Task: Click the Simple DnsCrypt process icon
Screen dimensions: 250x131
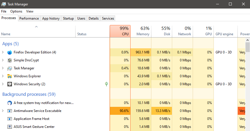Action: tap(9, 60)
